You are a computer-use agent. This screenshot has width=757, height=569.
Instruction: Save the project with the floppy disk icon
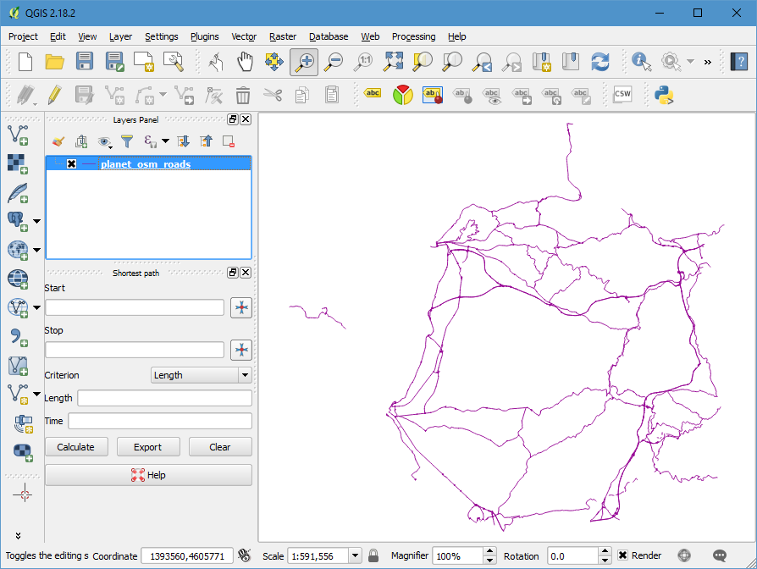pyautogui.click(x=85, y=62)
